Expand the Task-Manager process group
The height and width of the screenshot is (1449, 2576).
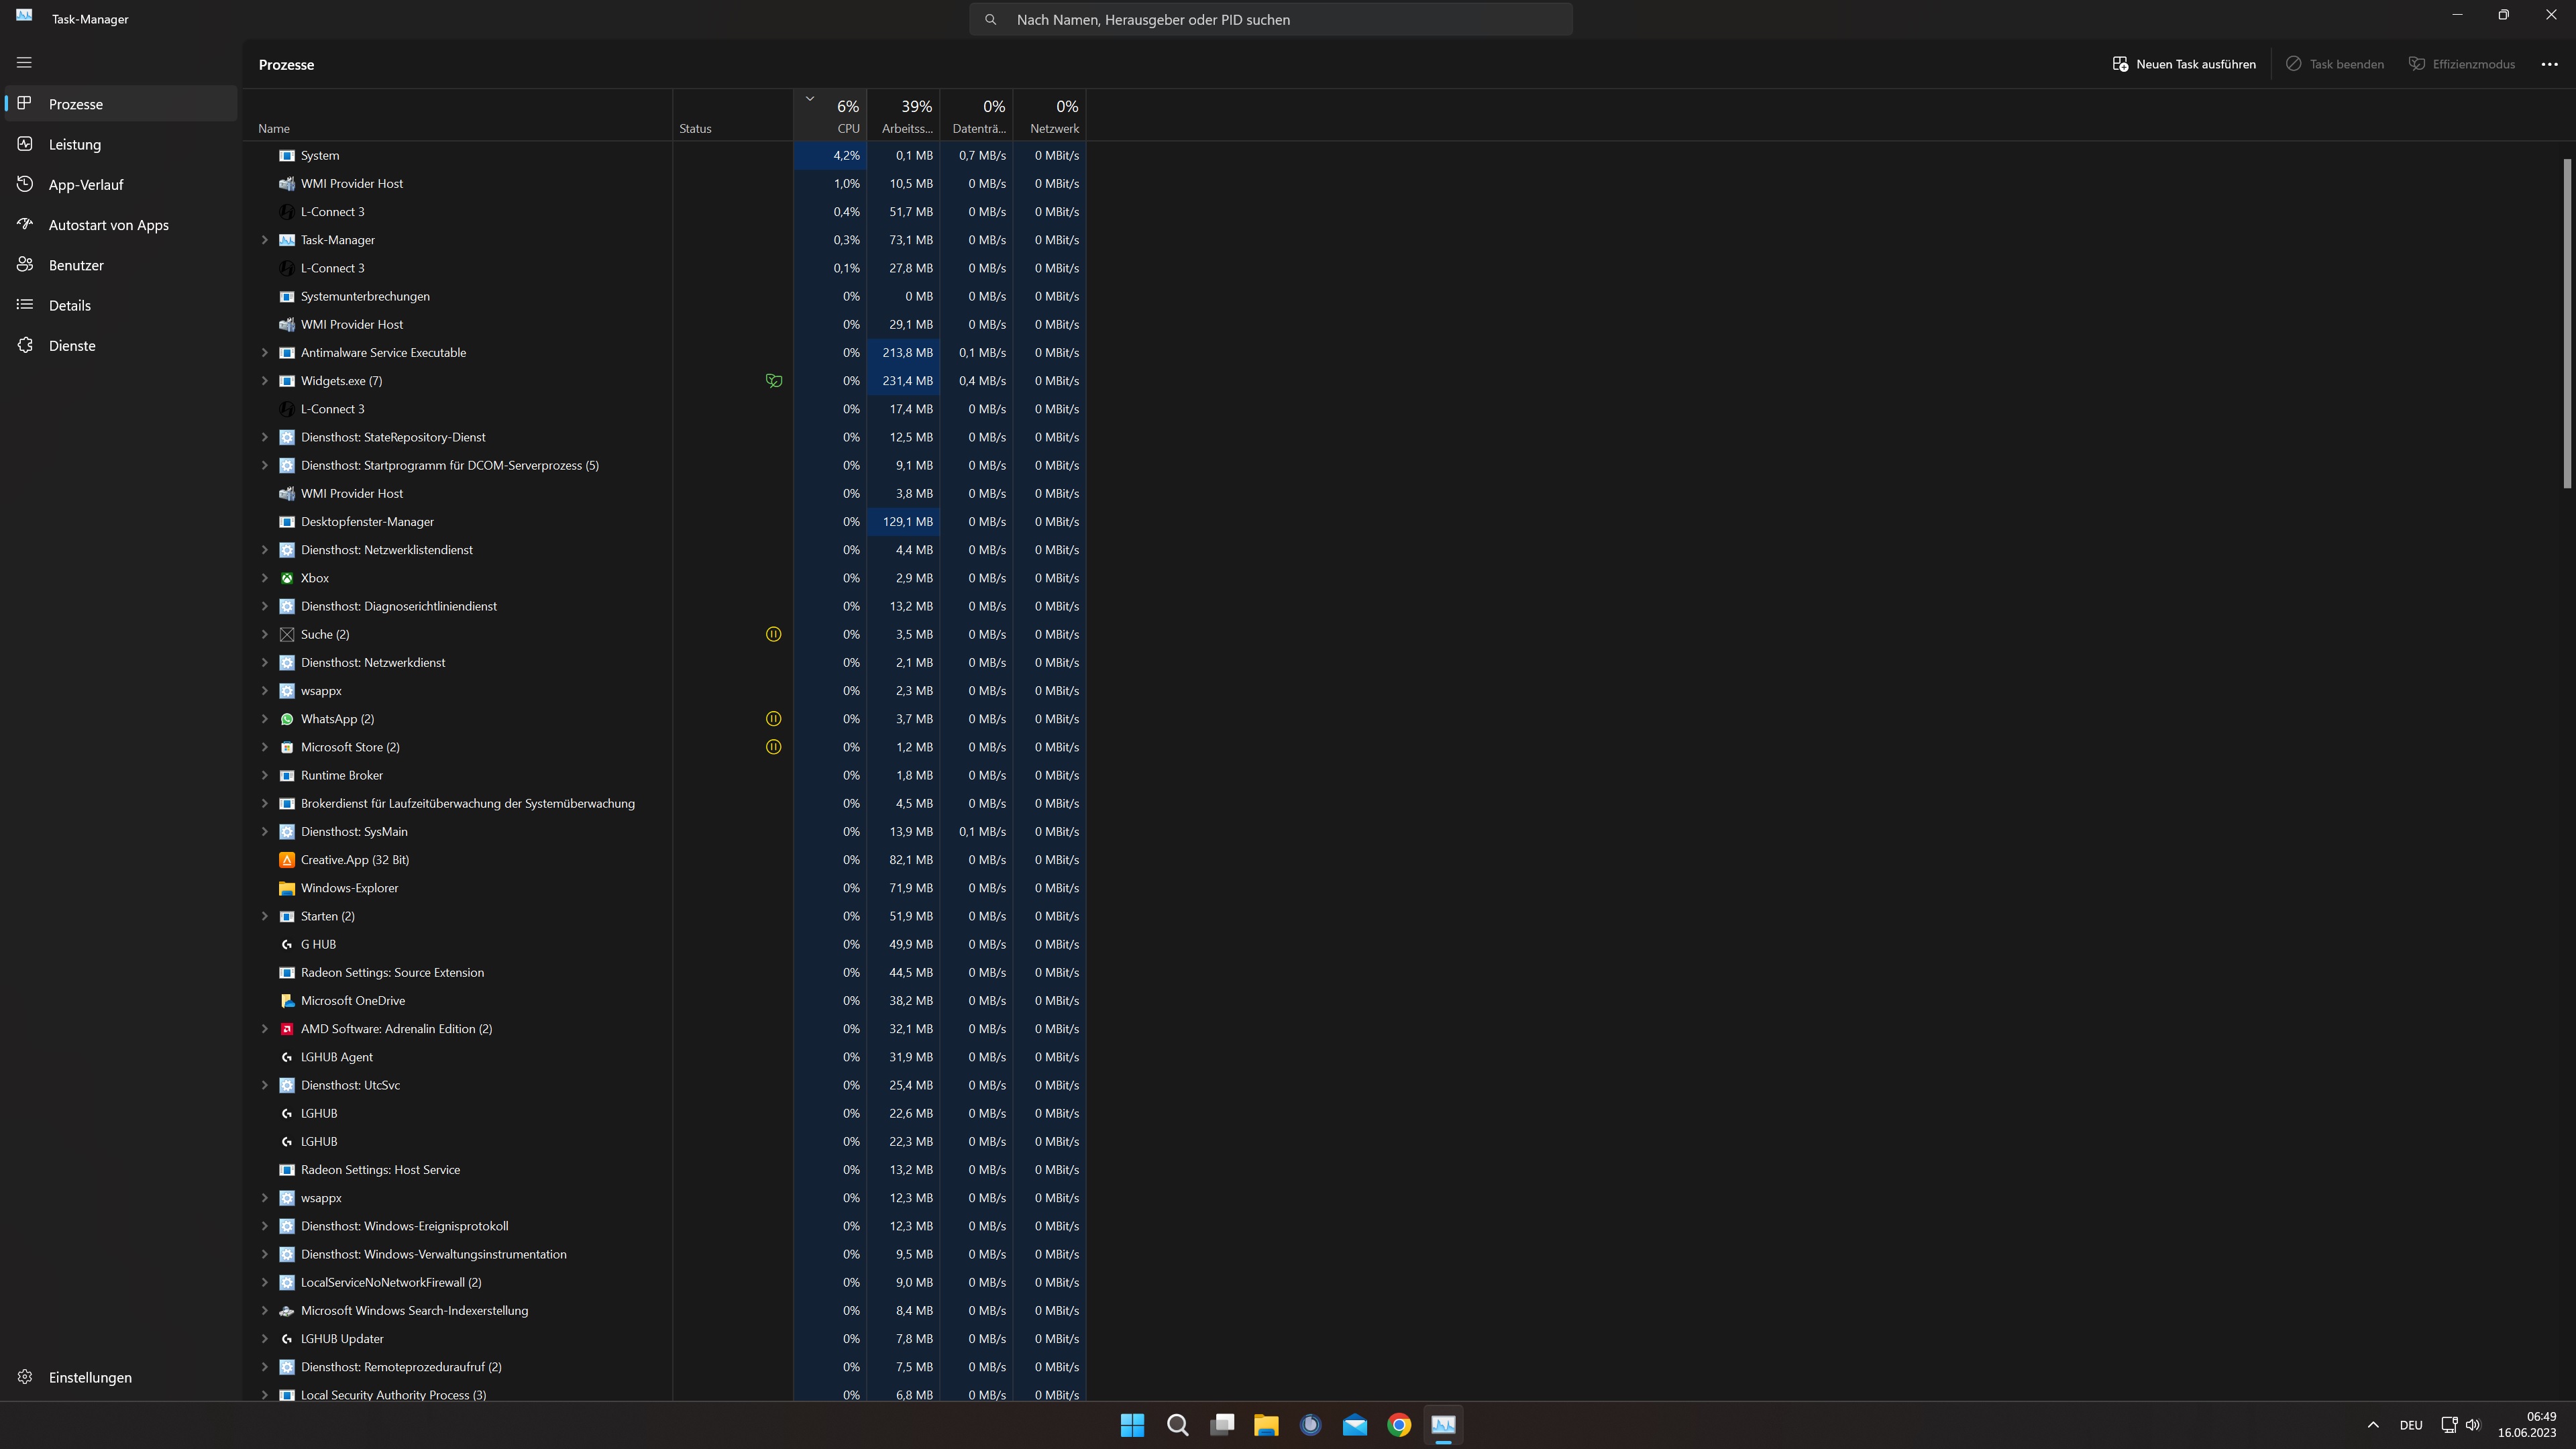pos(265,240)
